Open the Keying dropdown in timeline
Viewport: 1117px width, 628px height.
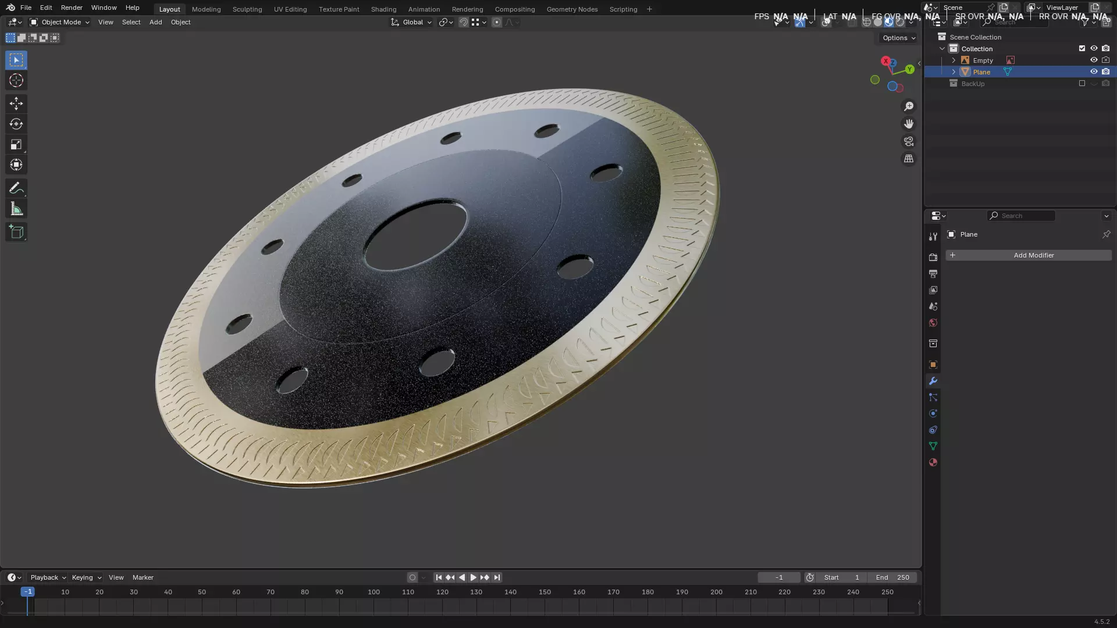tap(86, 577)
